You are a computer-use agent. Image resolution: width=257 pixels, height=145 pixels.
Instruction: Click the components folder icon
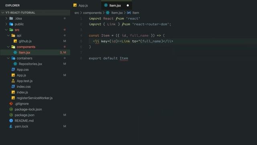tap(13, 47)
